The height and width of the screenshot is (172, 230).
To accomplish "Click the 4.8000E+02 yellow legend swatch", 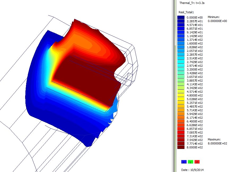I will (x=181, y=95).
